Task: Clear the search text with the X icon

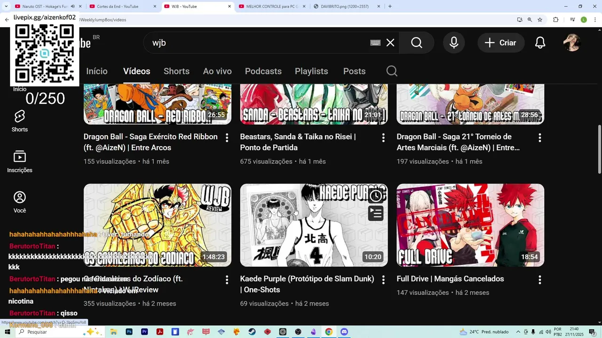Action: click(x=390, y=43)
